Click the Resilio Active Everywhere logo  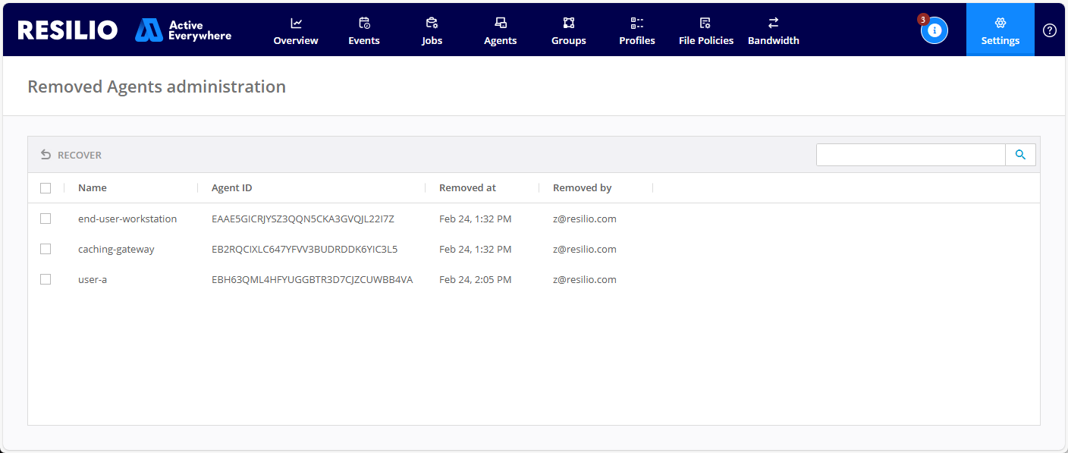pos(124,30)
